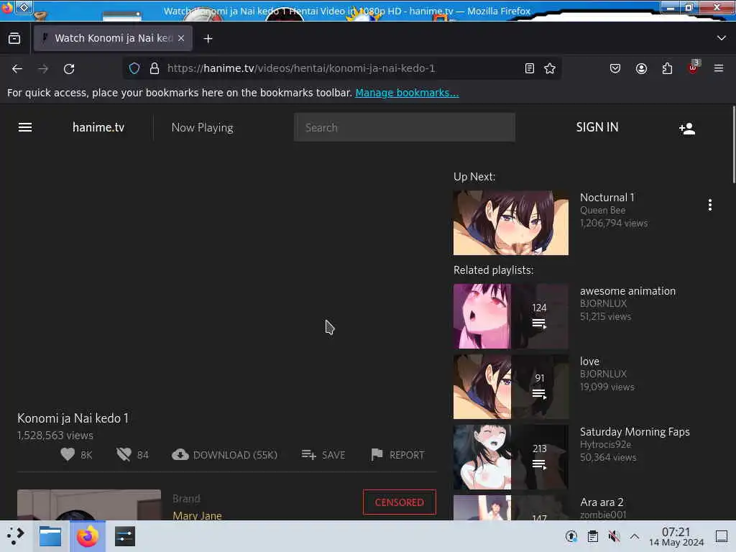Click the 1,528,563 views text
This screenshot has width=736, height=552.
[55, 436]
